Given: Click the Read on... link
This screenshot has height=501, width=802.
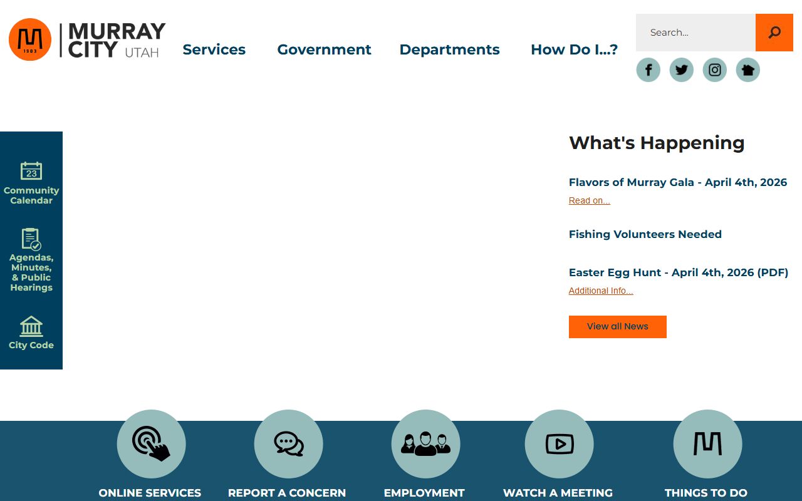Looking at the screenshot, I should click(x=590, y=200).
